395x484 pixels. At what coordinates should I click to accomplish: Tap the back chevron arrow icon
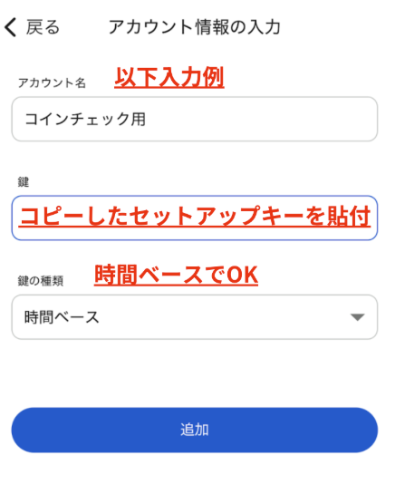pyautogui.click(x=10, y=27)
